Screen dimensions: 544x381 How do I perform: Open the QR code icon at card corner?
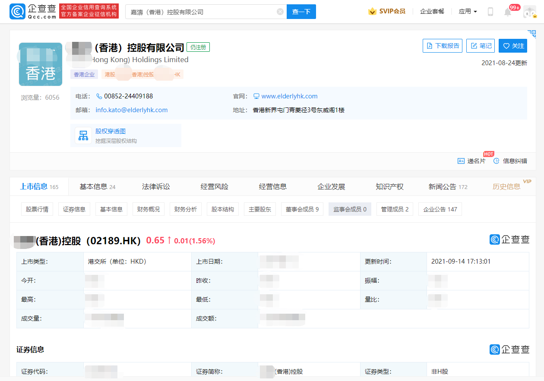(531, 34)
